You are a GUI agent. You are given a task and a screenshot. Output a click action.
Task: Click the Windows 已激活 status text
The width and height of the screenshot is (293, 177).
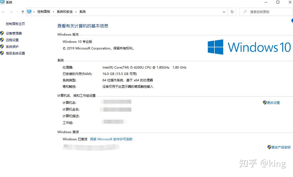pos(75,139)
